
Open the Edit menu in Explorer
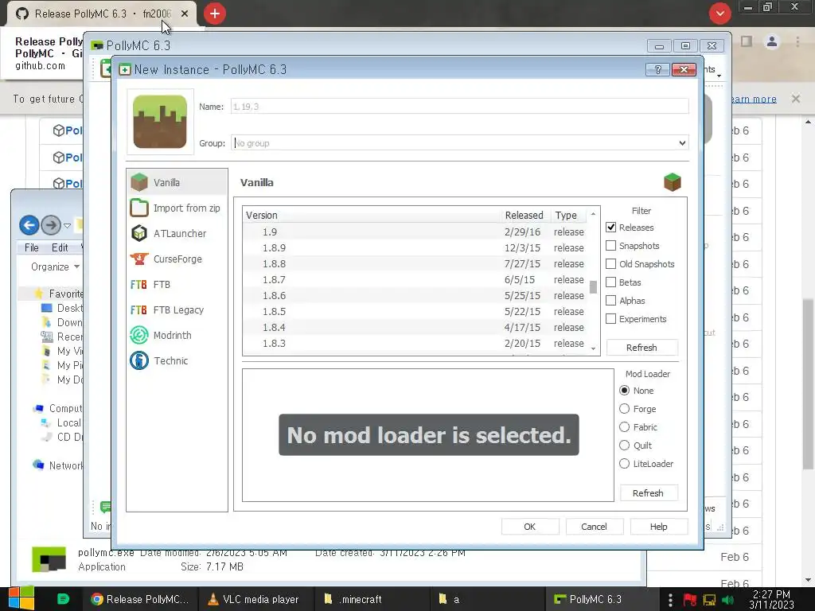(60, 248)
